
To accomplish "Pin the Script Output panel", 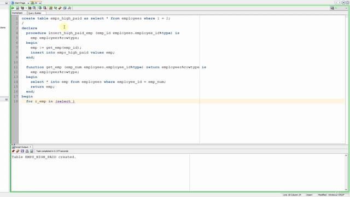I will [x=13, y=151].
